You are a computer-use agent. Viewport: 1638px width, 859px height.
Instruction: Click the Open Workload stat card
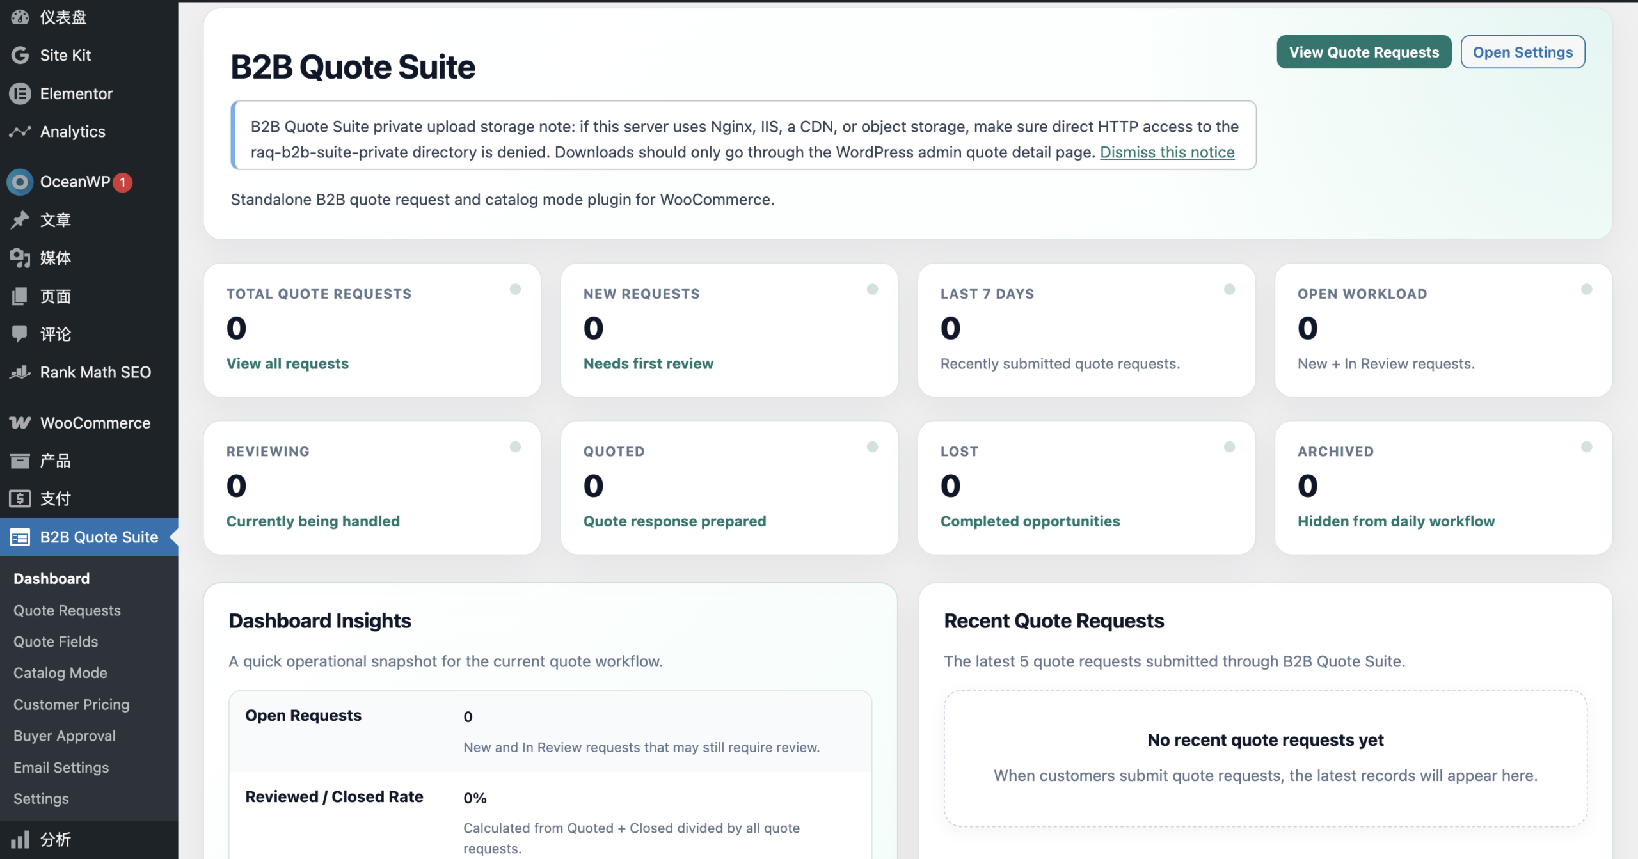coord(1443,330)
